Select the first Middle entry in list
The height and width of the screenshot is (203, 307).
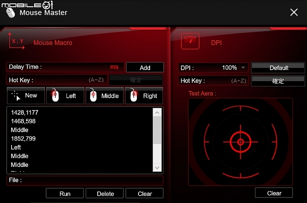(x=20, y=130)
